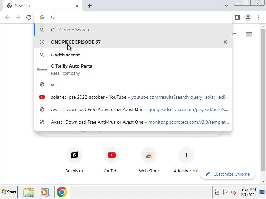
Task: Launch the media player from the taskbar
Action: click(x=45, y=192)
